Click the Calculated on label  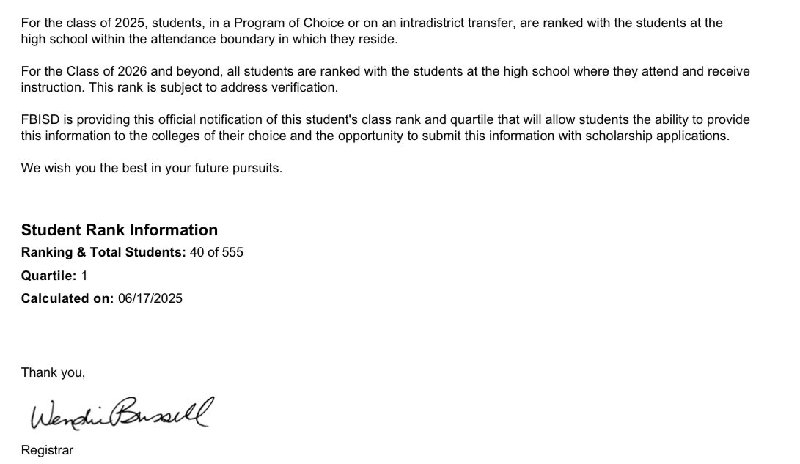pyautogui.click(x=67, y=298)
